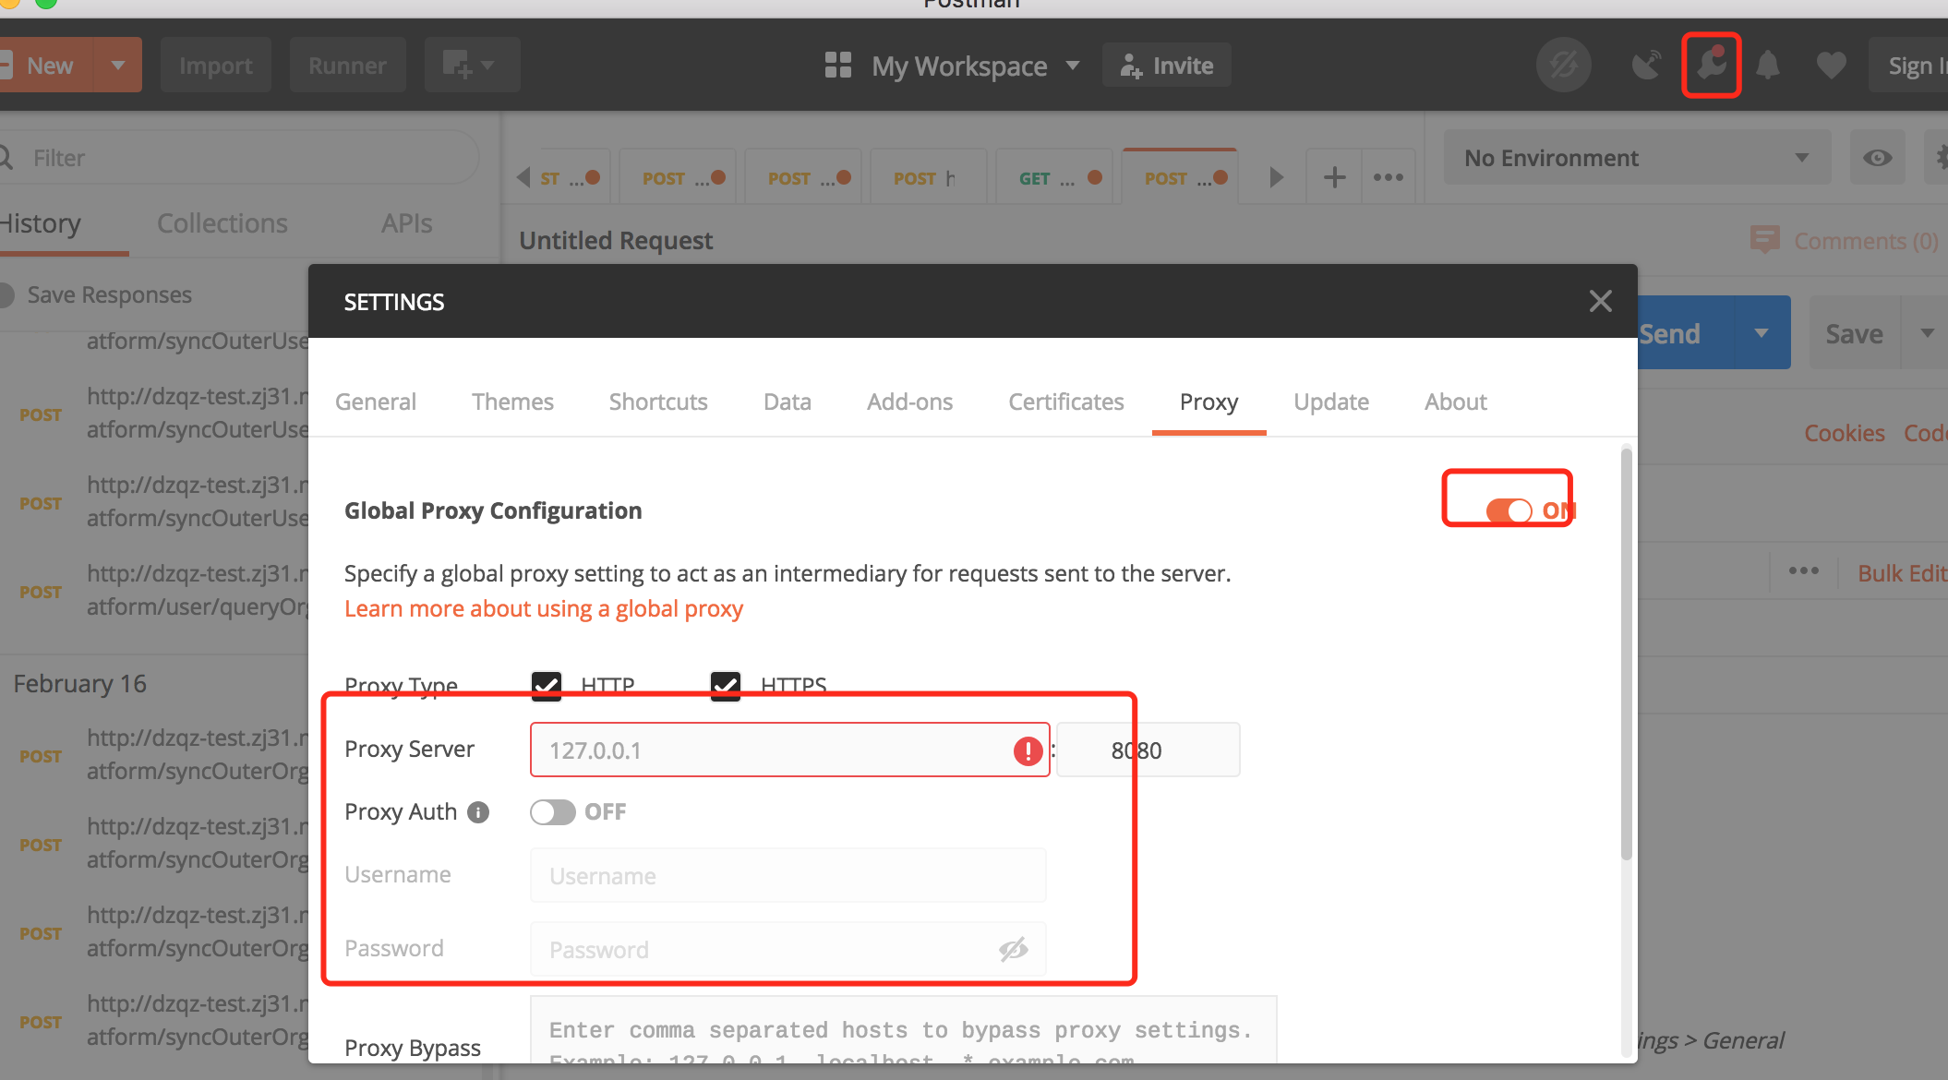Click the Comments (0) link
Viewport: 1948px width, 1080px height.
(x=1866, y=241)
